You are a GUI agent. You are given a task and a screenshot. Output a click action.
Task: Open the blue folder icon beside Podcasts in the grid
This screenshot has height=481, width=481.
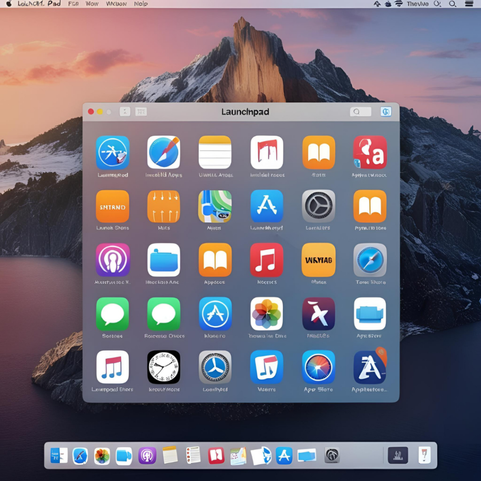coord(163,260)
